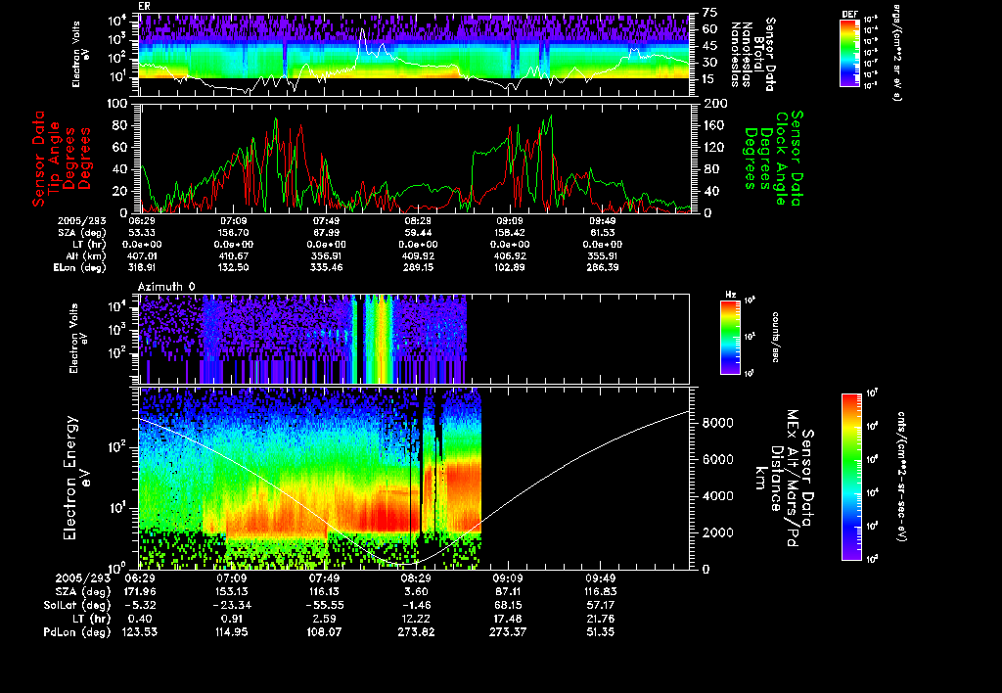Click PdLon value 273.82
Screen dimensions: 1002x693
417,631
